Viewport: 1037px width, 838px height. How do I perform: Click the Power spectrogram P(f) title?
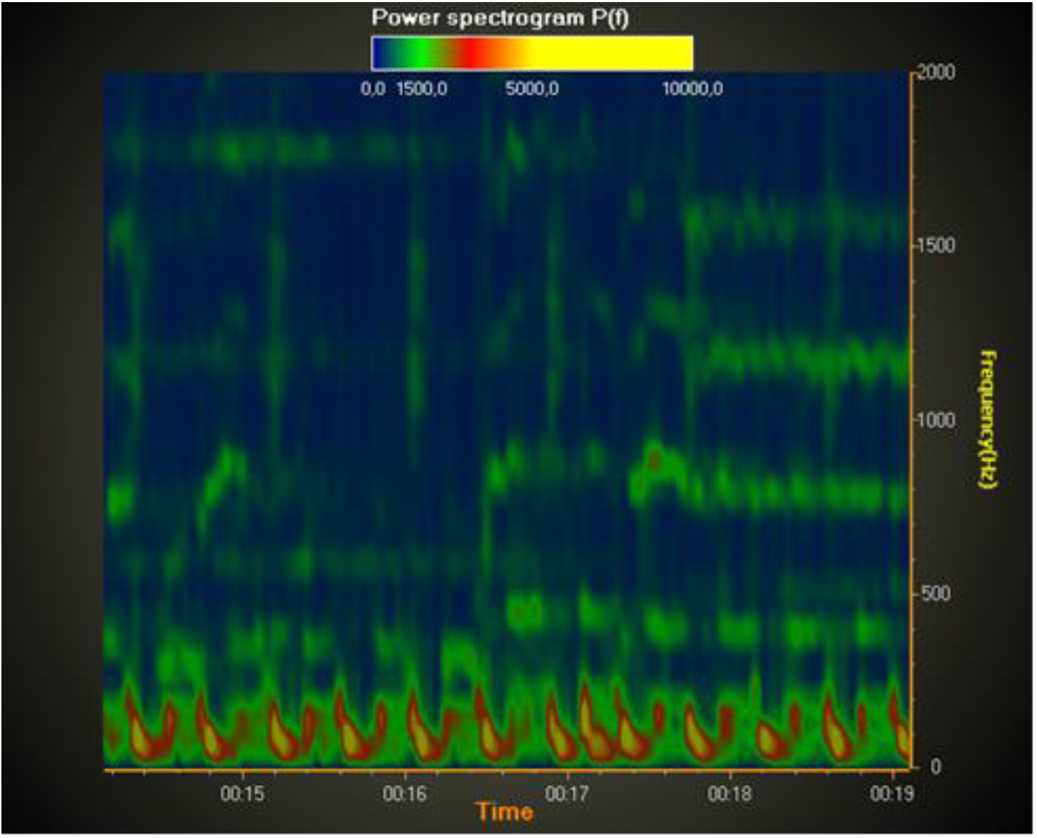click(500, 18)
